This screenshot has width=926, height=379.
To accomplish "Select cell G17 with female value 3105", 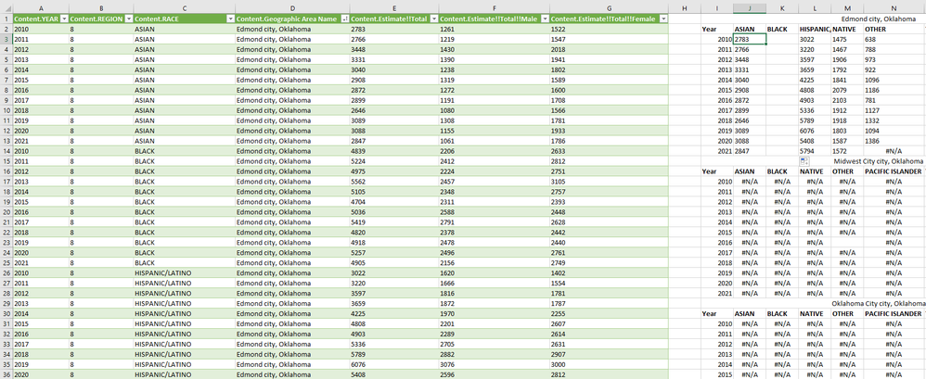I will click(x=609, y=181).
